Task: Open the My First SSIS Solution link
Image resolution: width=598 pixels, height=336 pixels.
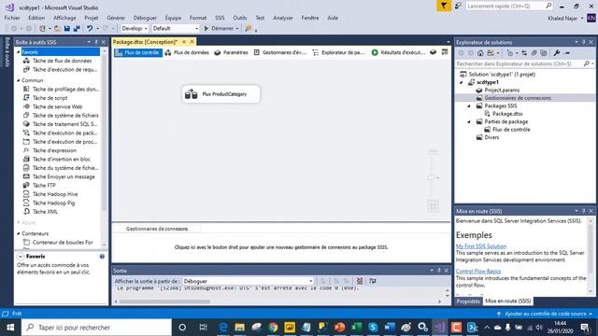Action: 481,246
